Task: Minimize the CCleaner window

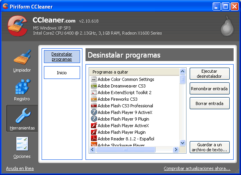Action: (x=217, y=7)
